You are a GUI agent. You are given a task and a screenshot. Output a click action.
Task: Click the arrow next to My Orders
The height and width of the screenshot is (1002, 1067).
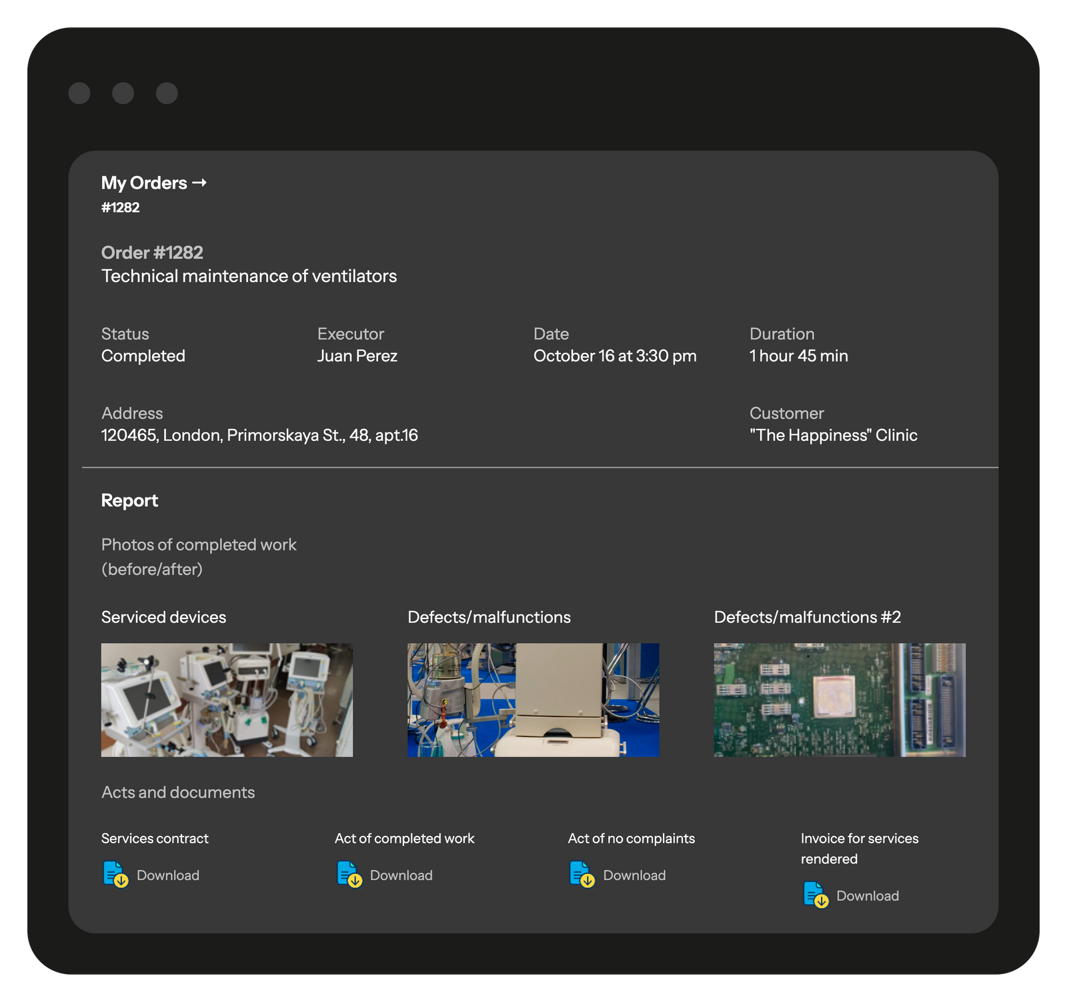coord(199,182)
